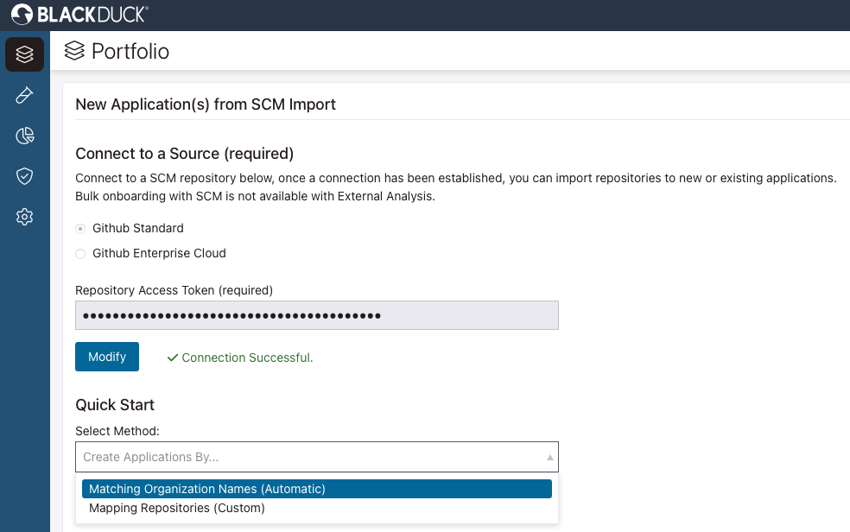Choose the Github Enterprise Cloud radio button
Image resolution: width=850 pixels, height=532 pixels.
[80, 254]
